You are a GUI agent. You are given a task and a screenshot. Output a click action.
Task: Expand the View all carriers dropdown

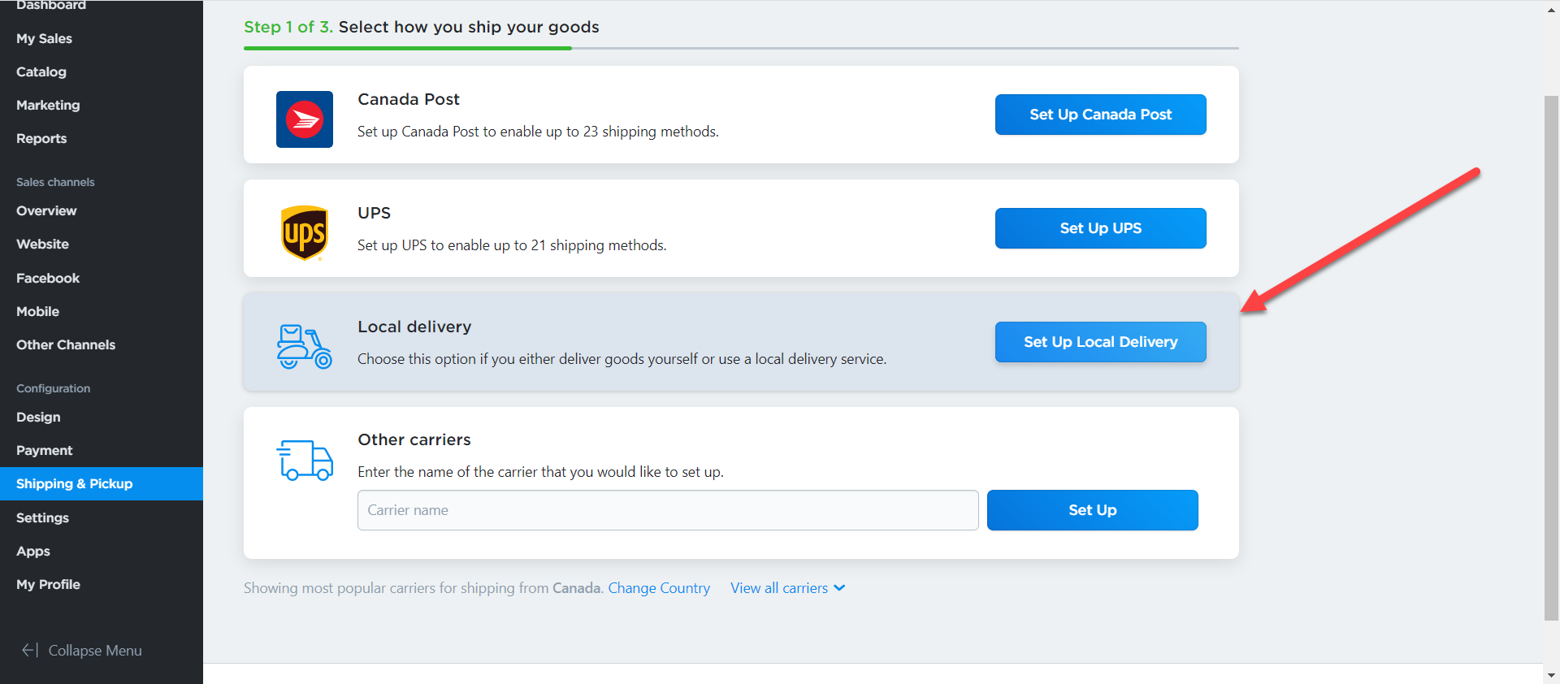787,588
